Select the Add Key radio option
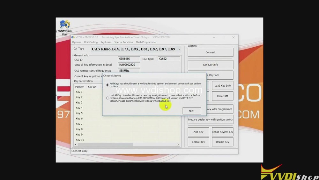319x180 pixels. [108, 85]
